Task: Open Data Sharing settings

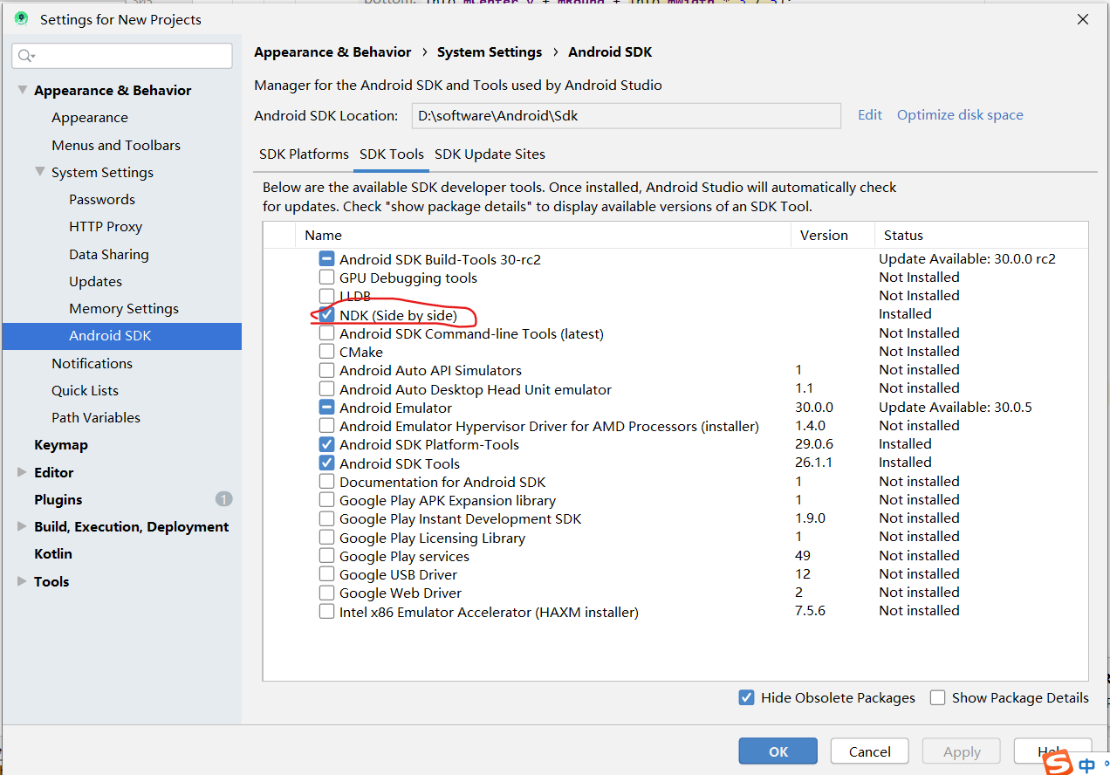Action: 109,254
